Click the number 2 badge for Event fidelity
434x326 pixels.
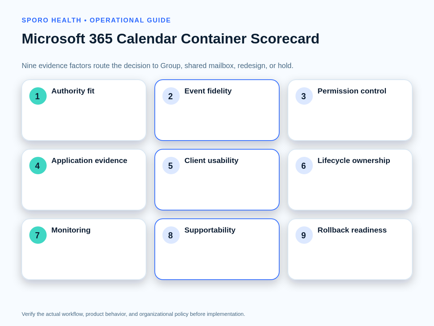171,96
